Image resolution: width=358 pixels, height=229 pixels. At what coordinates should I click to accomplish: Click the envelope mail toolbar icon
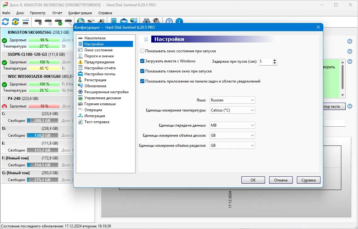(124, 21)
